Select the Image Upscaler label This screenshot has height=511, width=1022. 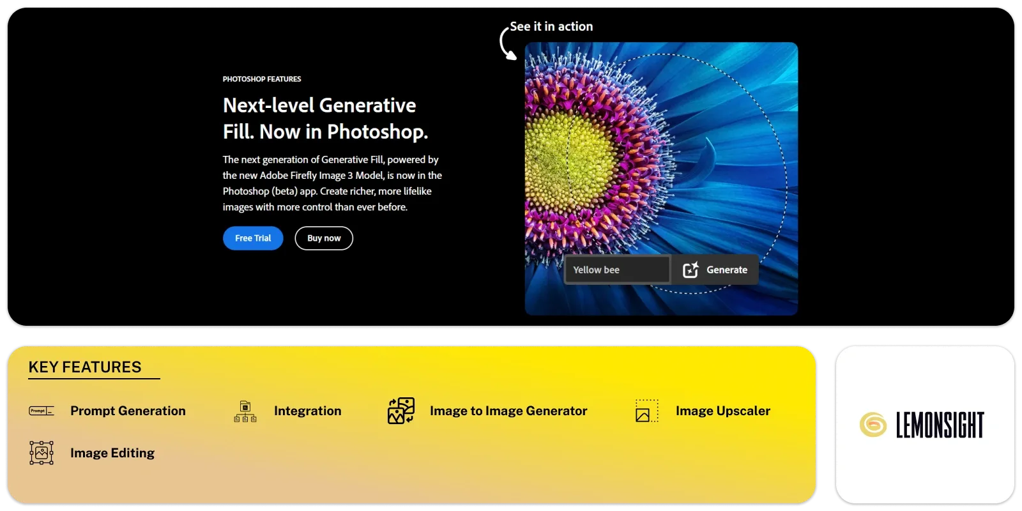[723, 411]
